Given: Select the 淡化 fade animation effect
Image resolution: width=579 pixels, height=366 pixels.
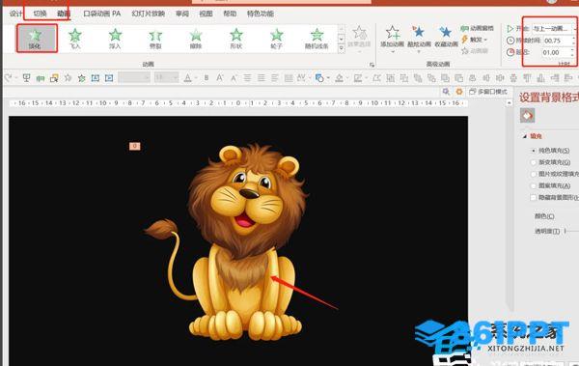Looking at the screenshot, I should pyautogui.click(x=37, y=39).
